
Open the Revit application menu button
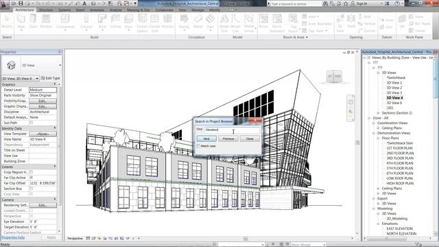pos(4,4)
